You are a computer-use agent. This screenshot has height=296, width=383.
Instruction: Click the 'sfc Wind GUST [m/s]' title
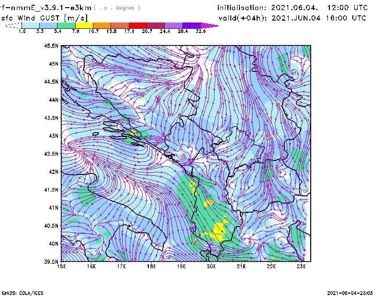pyautogui.click(x=44, y=18)
